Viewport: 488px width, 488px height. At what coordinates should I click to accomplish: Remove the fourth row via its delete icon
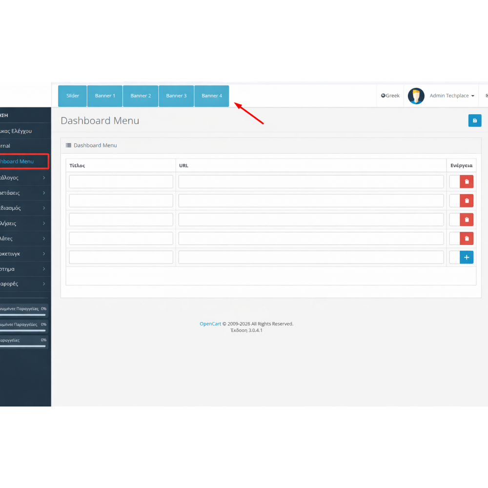pos(467,238)
